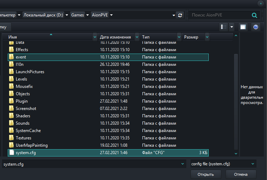Click the UserMapPainting folder icon
The width and height of the screenshot is (267, 180).
click(x=12, y=145)
